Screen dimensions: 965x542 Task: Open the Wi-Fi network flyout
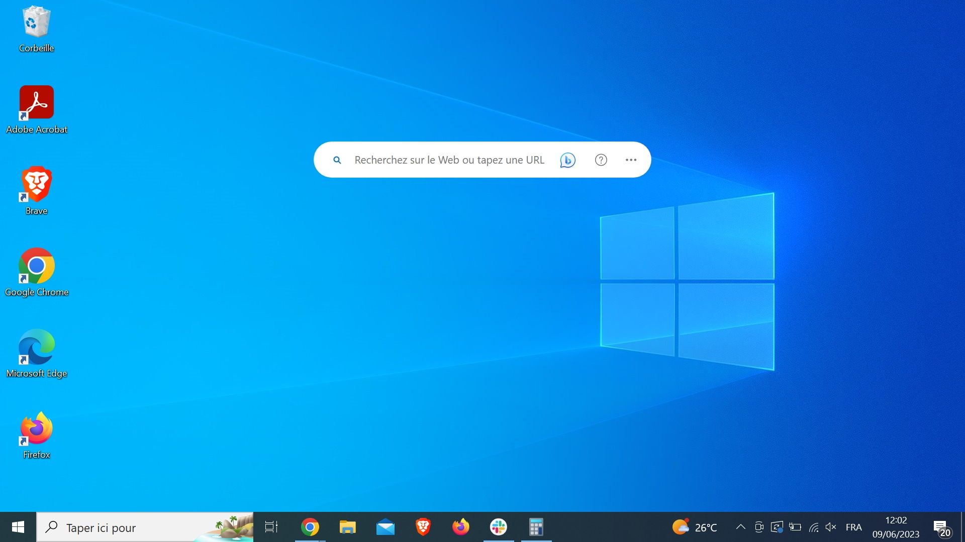pyautogui.click(x=814, y=527)
